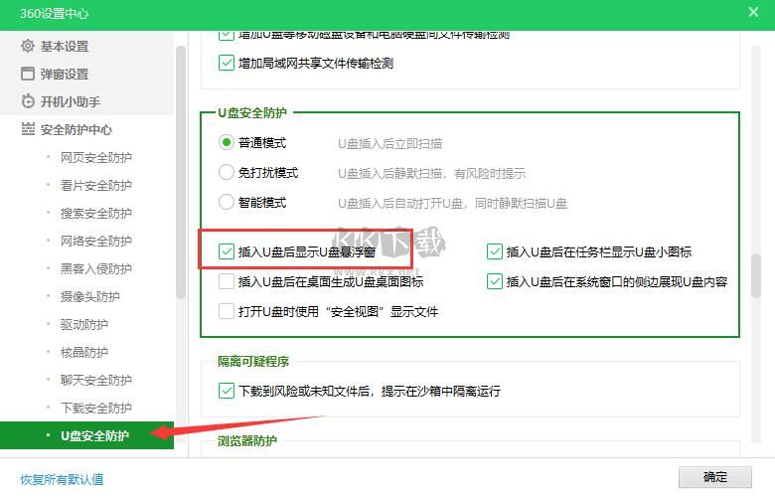Collapse 安全防护中心 section
Viewport: 775px width, 497px height.
(x=77, y=129)
